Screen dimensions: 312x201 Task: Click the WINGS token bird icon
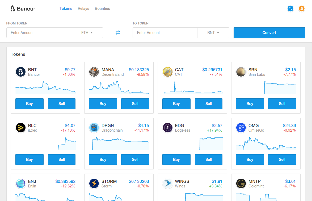pyautogui.click(x=167, y=183)
